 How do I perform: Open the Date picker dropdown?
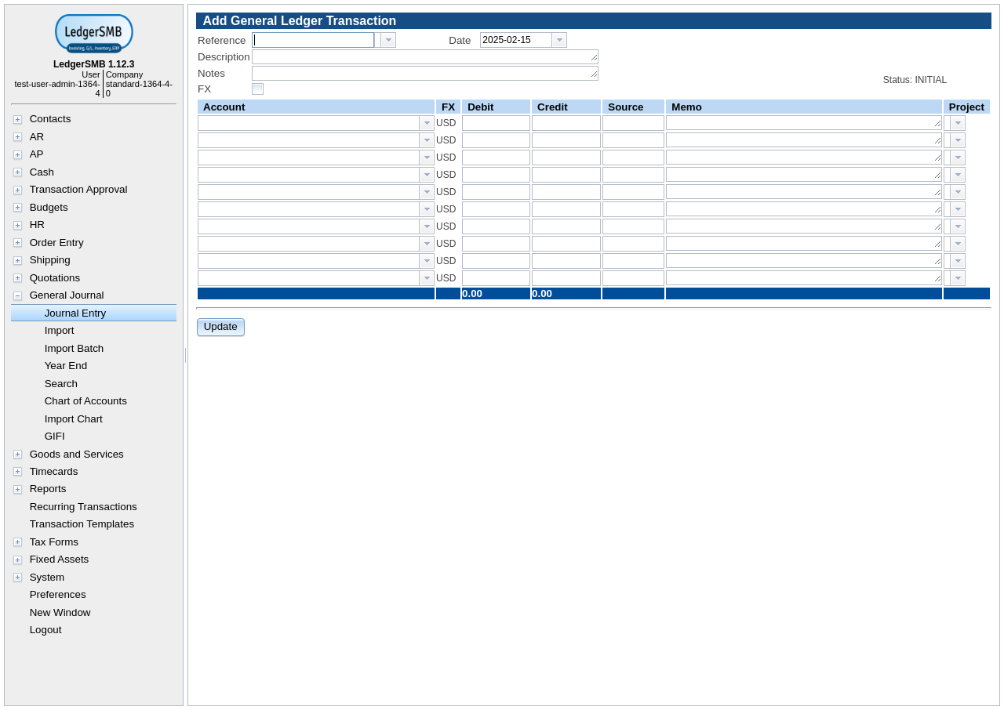click(558, 40)
